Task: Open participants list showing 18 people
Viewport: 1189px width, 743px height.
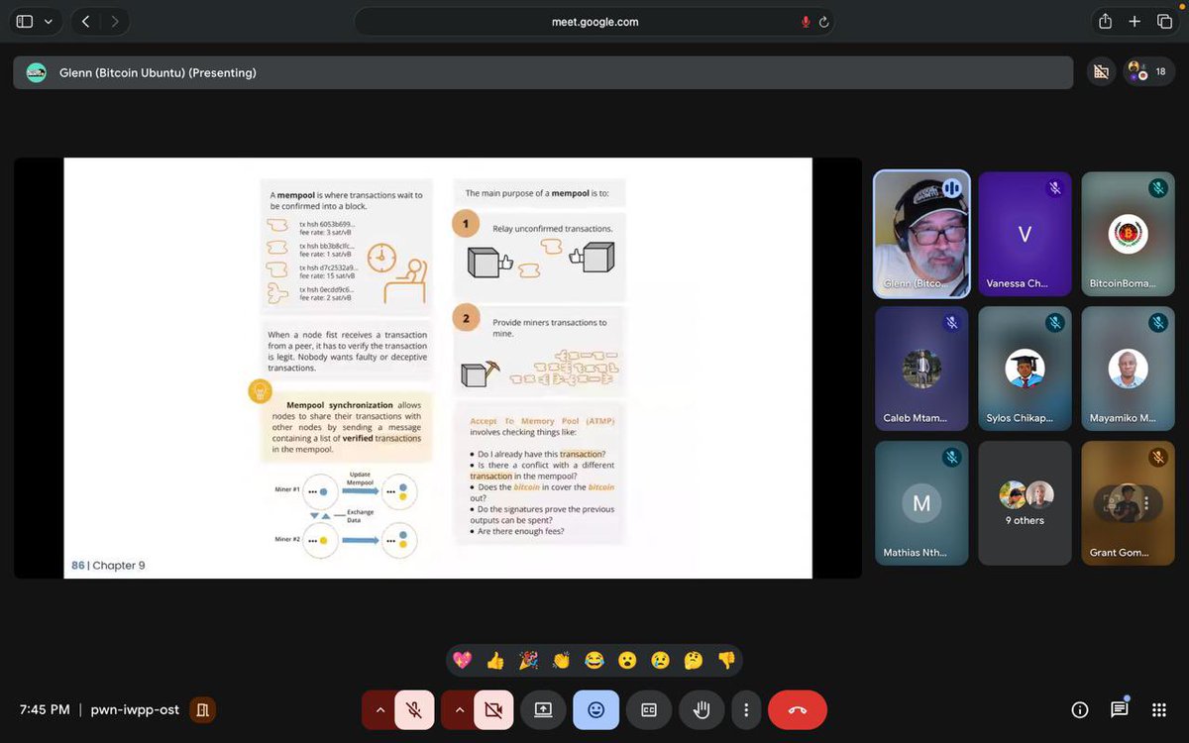Action: click(x=1148, y=71)
